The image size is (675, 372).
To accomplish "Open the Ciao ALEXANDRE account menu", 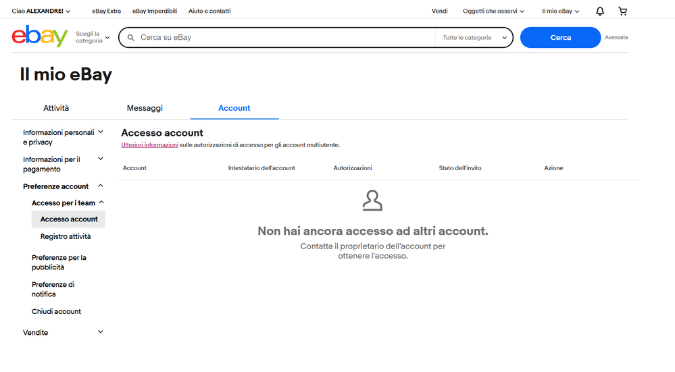I will tap(41, 11).
